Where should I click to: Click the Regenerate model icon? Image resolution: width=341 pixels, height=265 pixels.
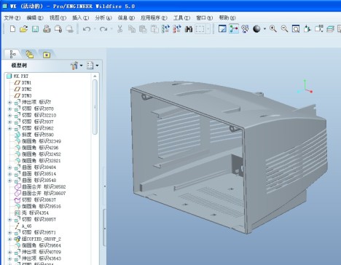coord(165,29)
